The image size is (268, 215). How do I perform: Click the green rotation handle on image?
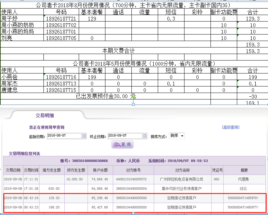[133, 96]
